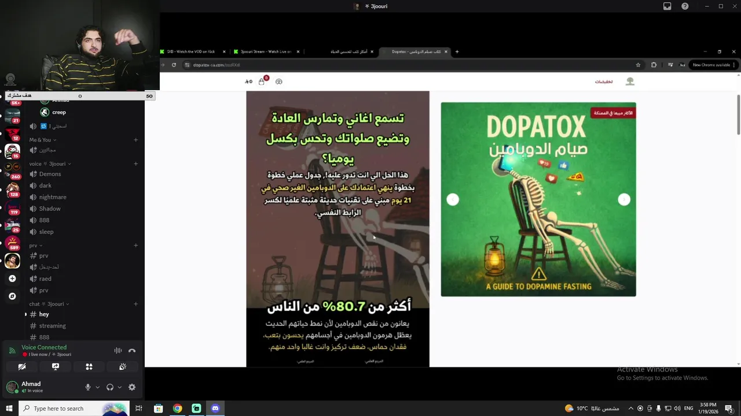Screen dimensions: 741x416
Task: Select the Dopatox browser tab
Action: (x=416, y=51)
